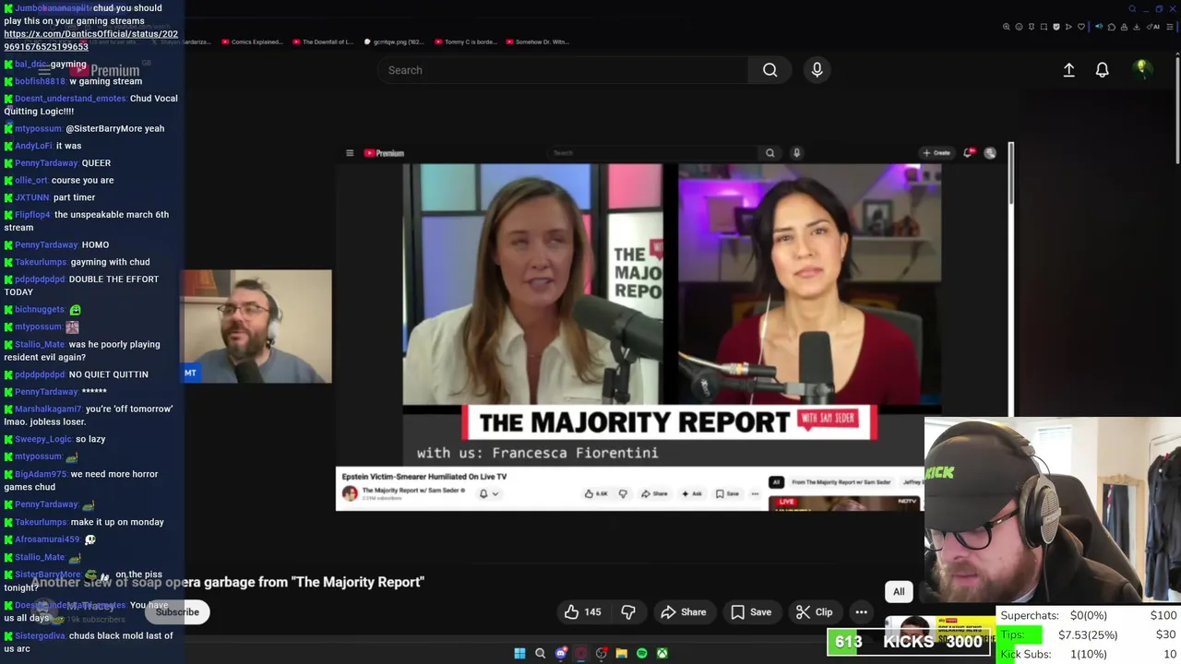Image resolution: width=1181 pixels, height=664 pixels.
Task: Click the YouTube search input field
Action: point(563,70)
